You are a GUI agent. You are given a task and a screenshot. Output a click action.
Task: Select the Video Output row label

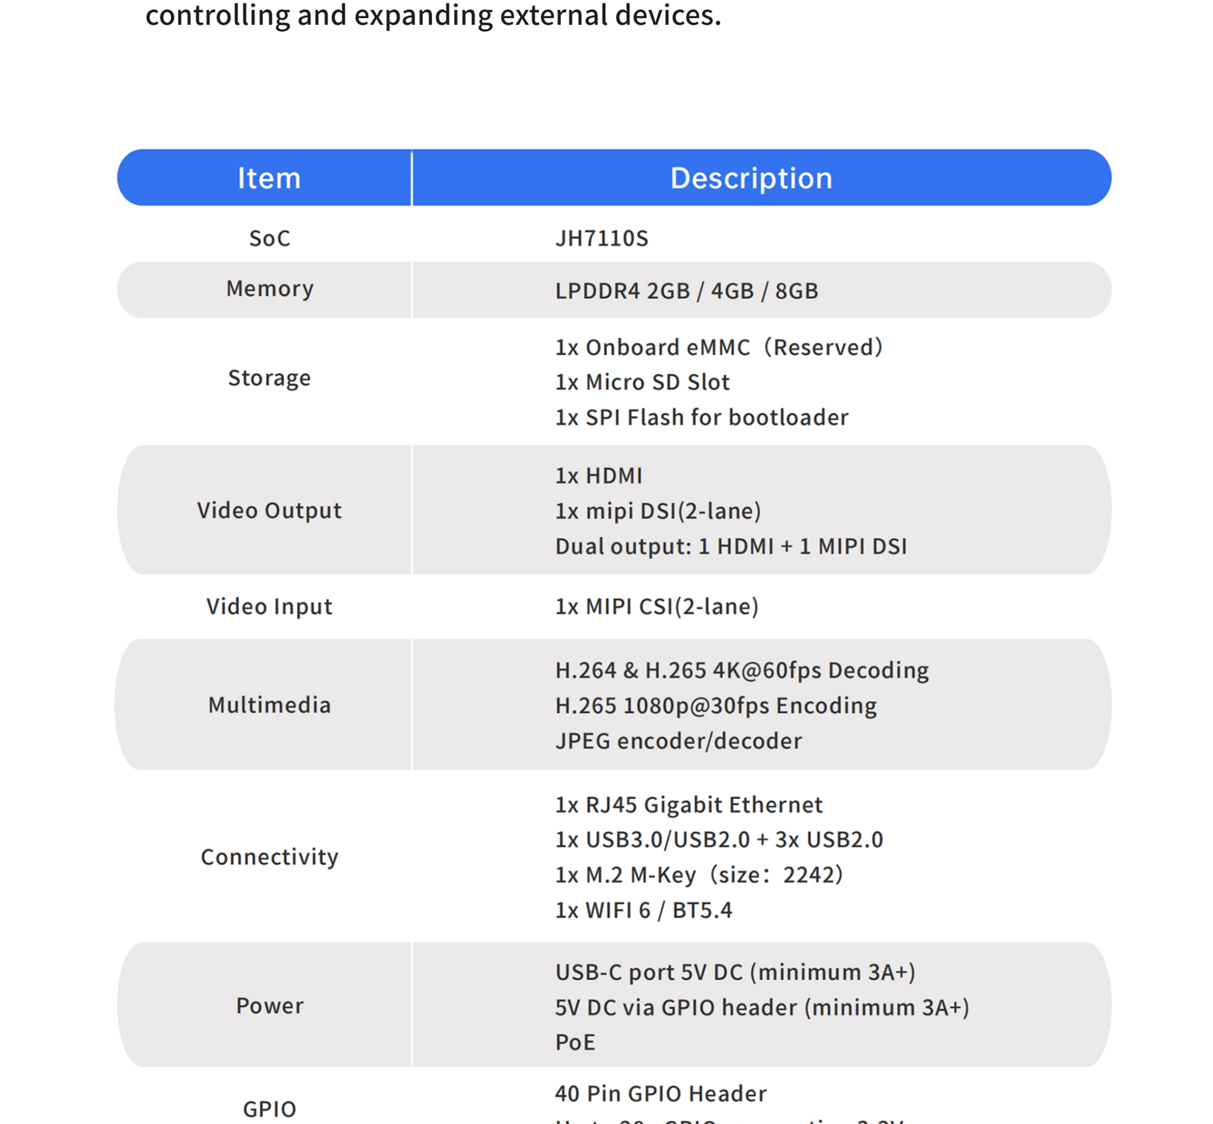[x=270, y=510]
